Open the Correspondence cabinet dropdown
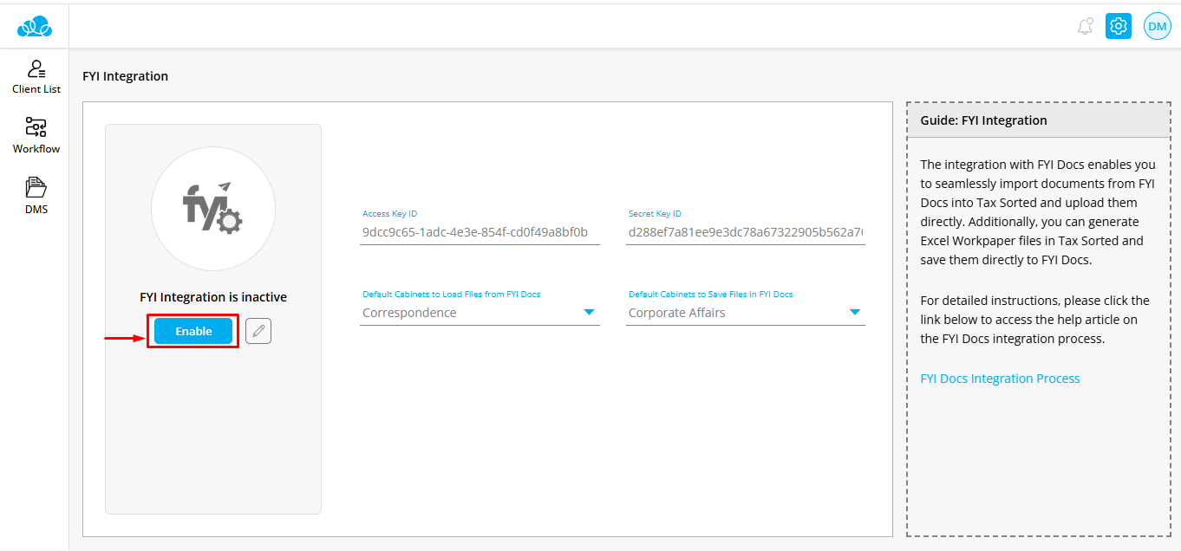This screenshot has width=1181, height=551. pos(480,313)
